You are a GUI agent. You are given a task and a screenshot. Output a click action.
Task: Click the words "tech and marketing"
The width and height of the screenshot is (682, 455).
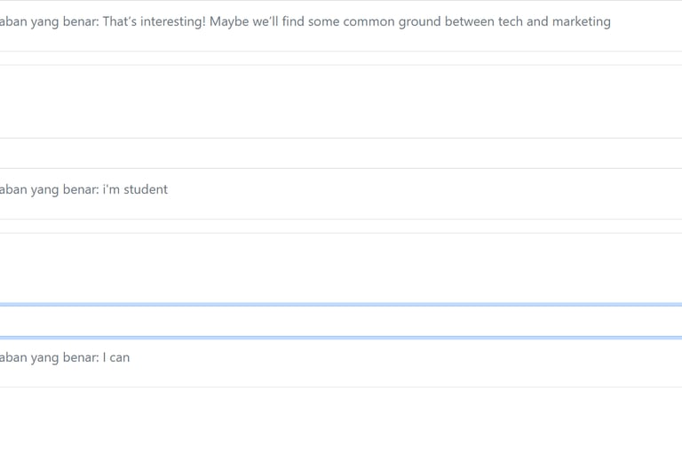point(554,21)
